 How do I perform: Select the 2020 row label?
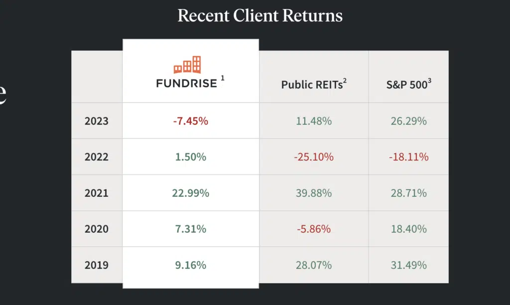[x=97, y=229]
